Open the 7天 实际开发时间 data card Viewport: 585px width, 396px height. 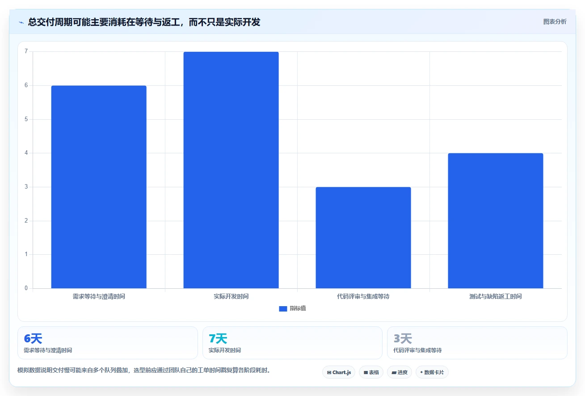(292, 343)
